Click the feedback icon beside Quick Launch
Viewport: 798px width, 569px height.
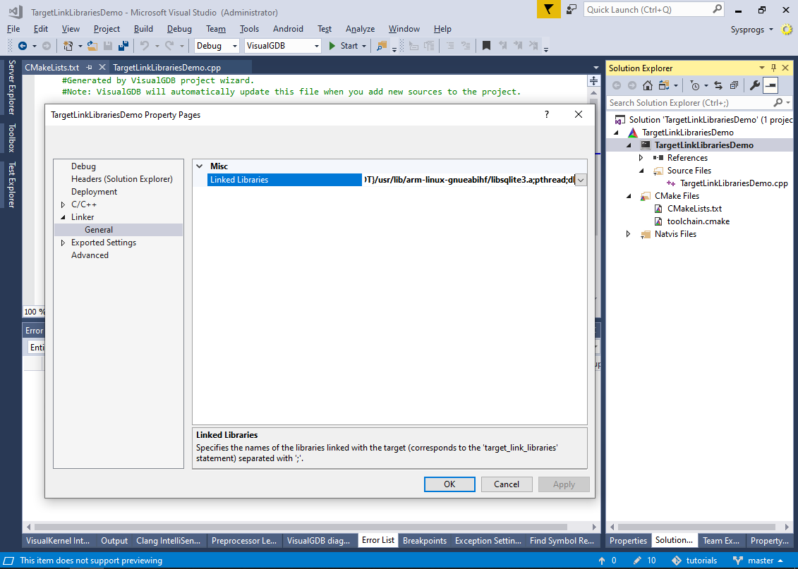coord(572,9)
